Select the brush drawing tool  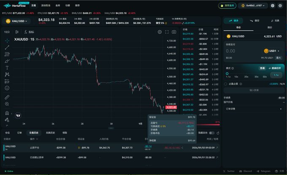pyautogui.click(x=7, y=61)
